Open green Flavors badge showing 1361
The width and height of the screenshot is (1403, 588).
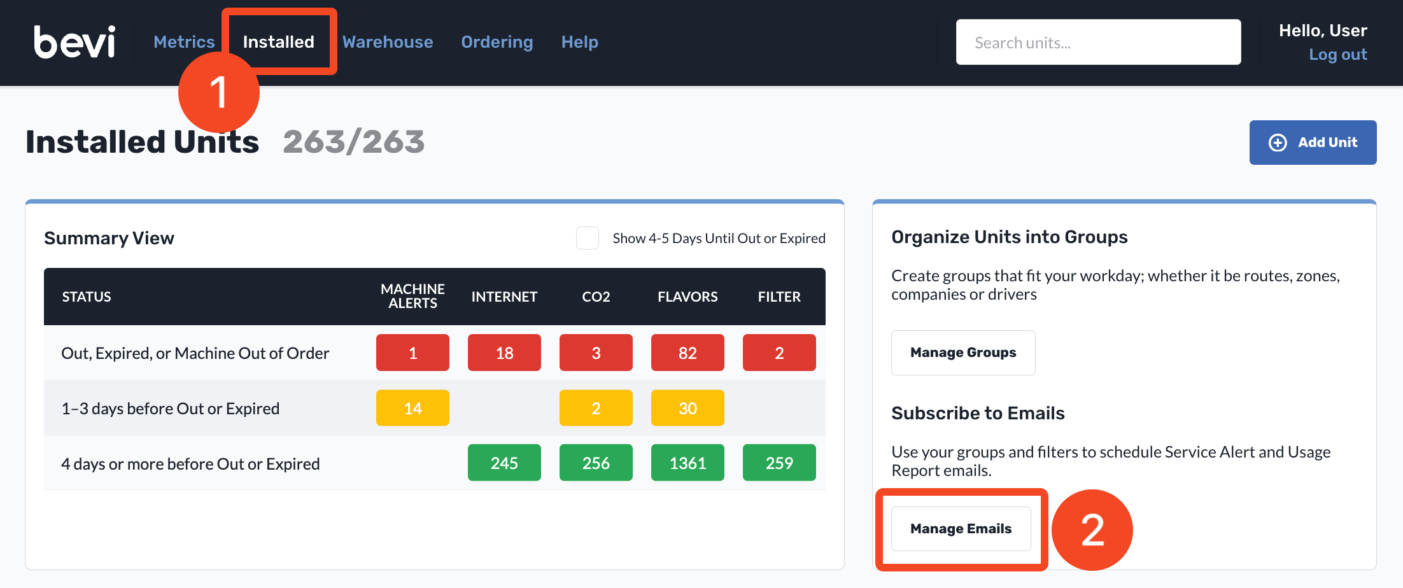687,463
